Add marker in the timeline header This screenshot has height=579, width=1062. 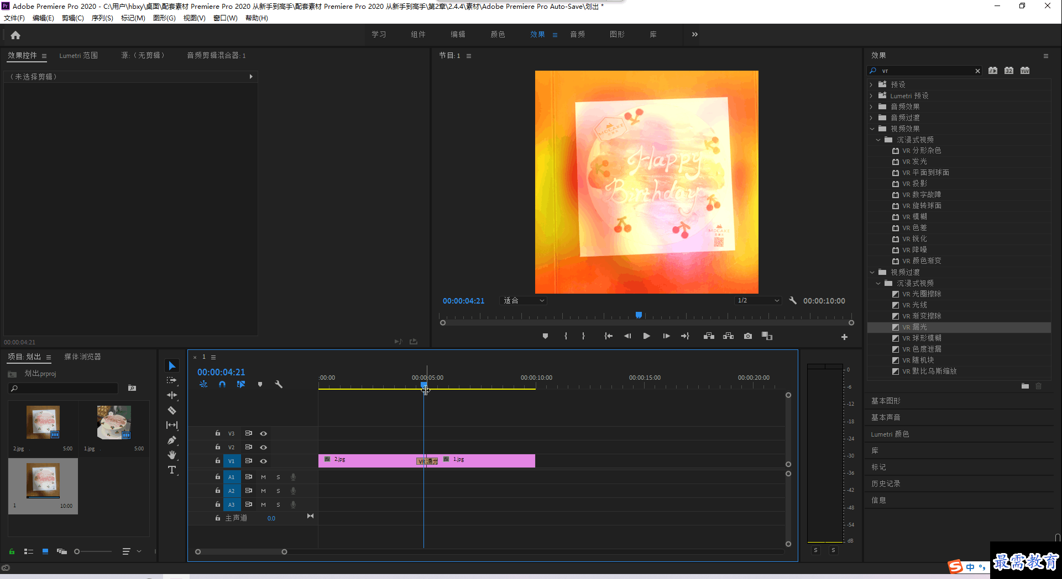(x=260, y=384)
